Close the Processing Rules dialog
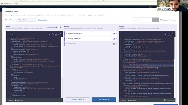This screenshot has width=188, height=105. (x=176, y=11)
